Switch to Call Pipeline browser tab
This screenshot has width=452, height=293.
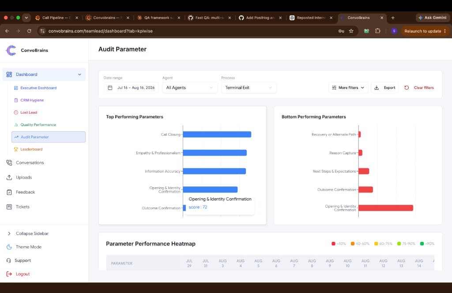(x=56, y=18)
